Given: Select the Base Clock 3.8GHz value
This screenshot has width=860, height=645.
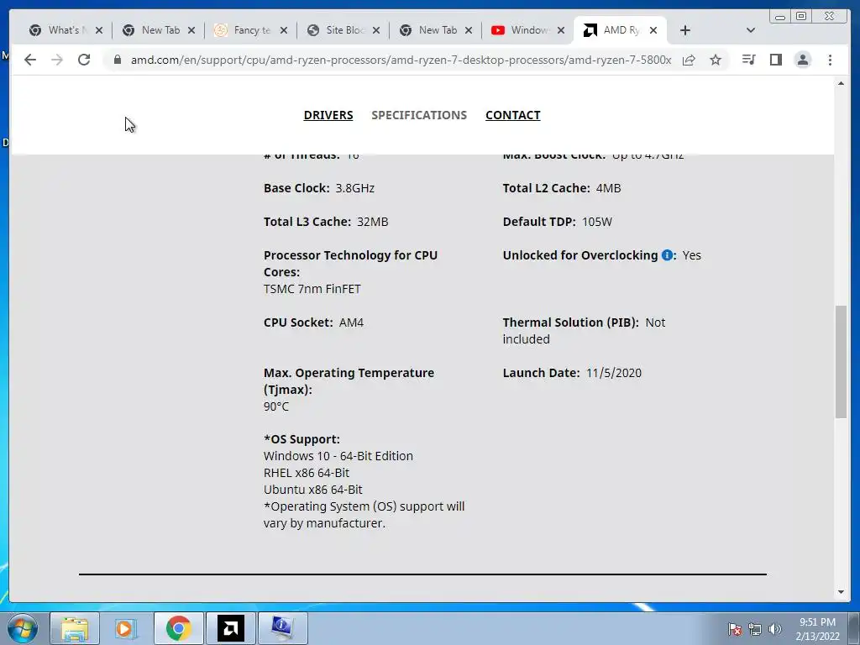Looking at the screenshot, I should [x=355, y=188].
